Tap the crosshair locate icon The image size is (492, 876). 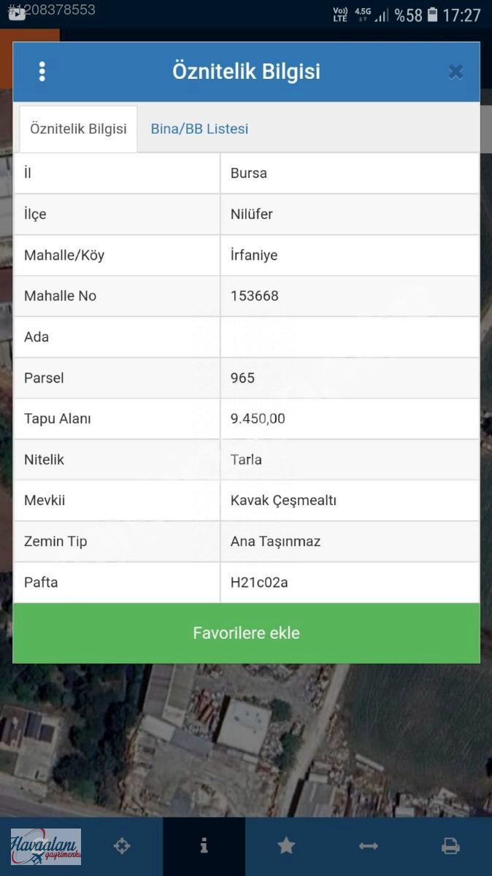pyautogui.click(x=122, y=846)
